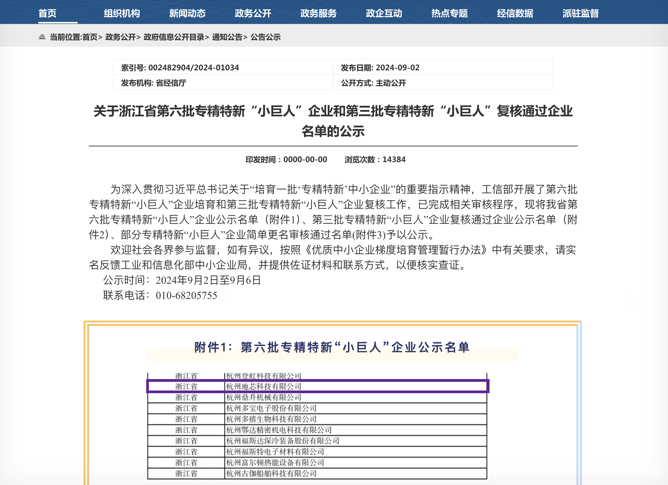Open 派驻监督 navigation item
This screenshot has width=668, height=485.
[x=581, y=13]
